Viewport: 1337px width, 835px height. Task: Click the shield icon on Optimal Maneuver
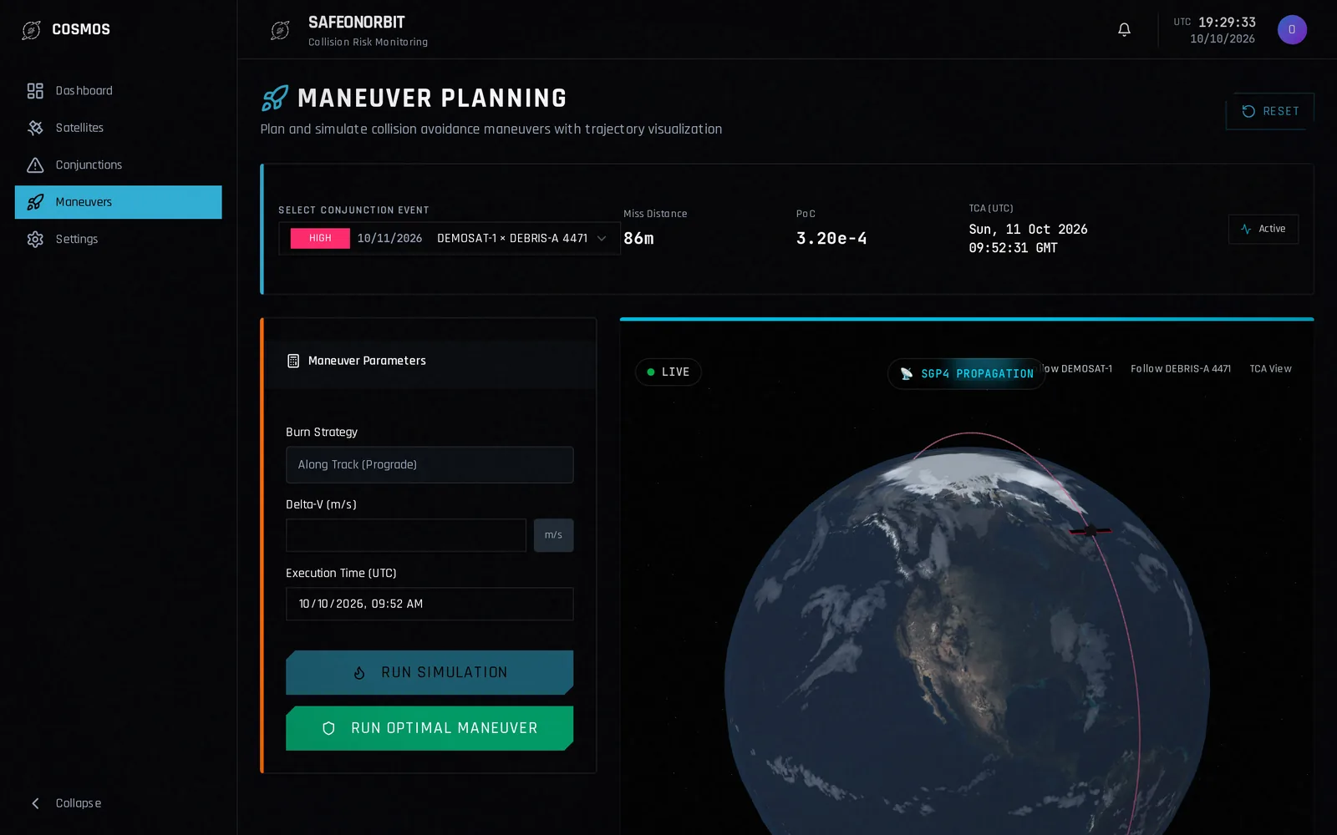328,729
